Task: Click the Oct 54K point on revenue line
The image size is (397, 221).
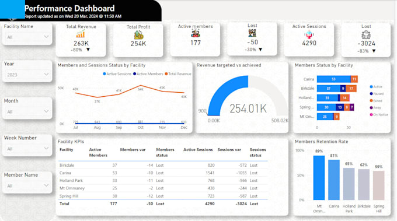Action: pyautogui.click(x=141, y=86)
